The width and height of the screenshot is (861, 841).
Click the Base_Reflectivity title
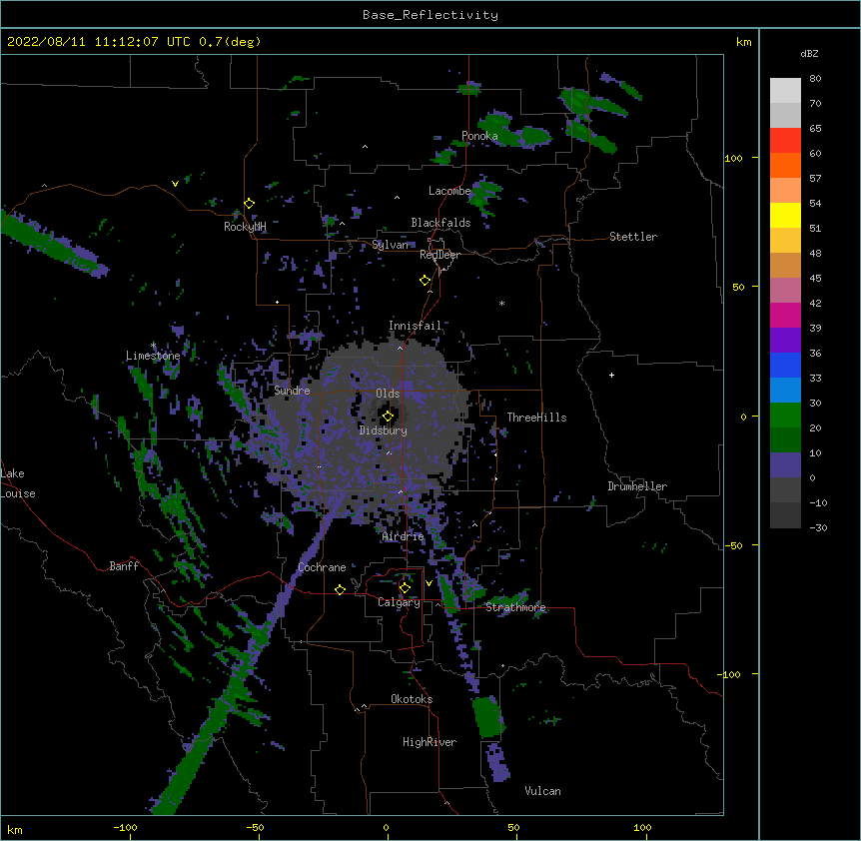coord(430,15)
